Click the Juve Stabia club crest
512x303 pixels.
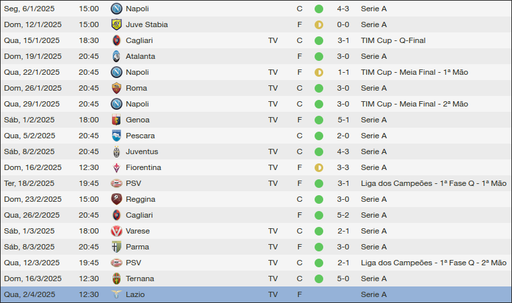(x=117, y=24)
